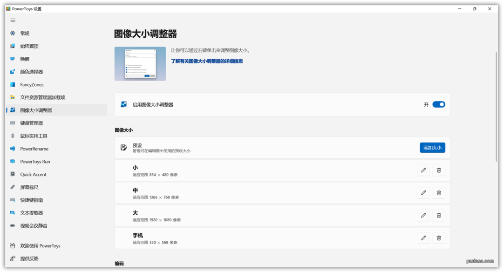Click the 屏幕标尺 ruler icon
The image size is (503, 272).
pos(13,187)
